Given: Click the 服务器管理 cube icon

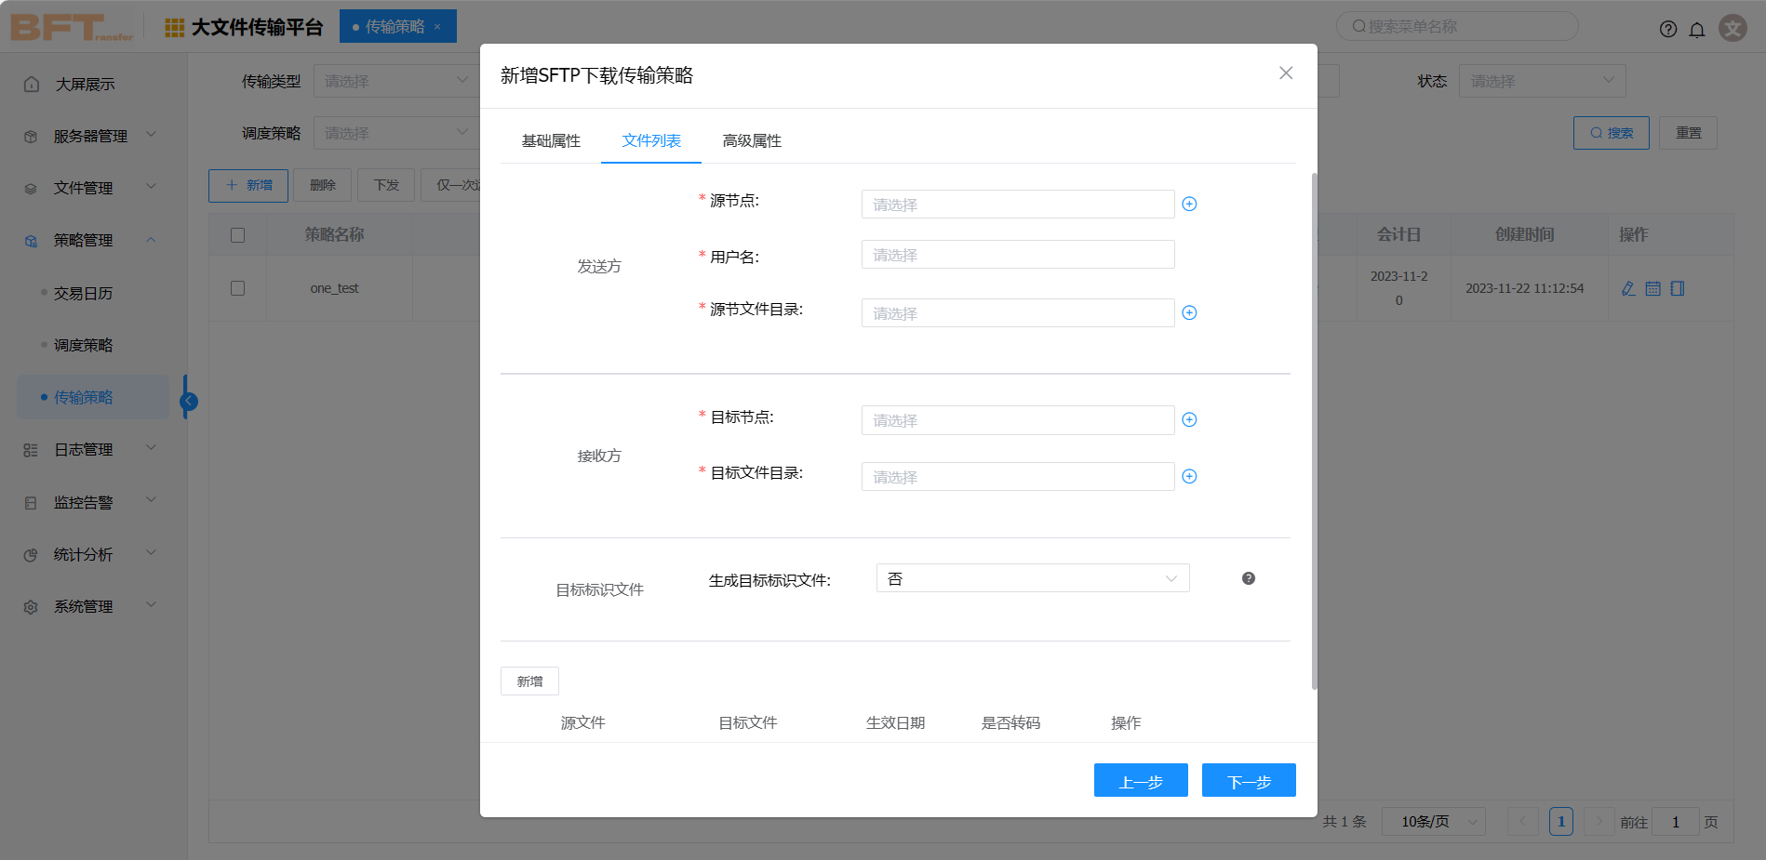Looking at the screenshot, I should (31, 137).
